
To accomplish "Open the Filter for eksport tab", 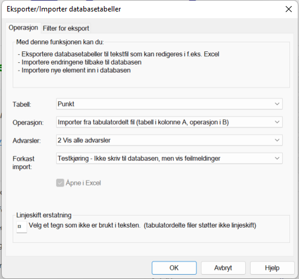I will [66, 28].
